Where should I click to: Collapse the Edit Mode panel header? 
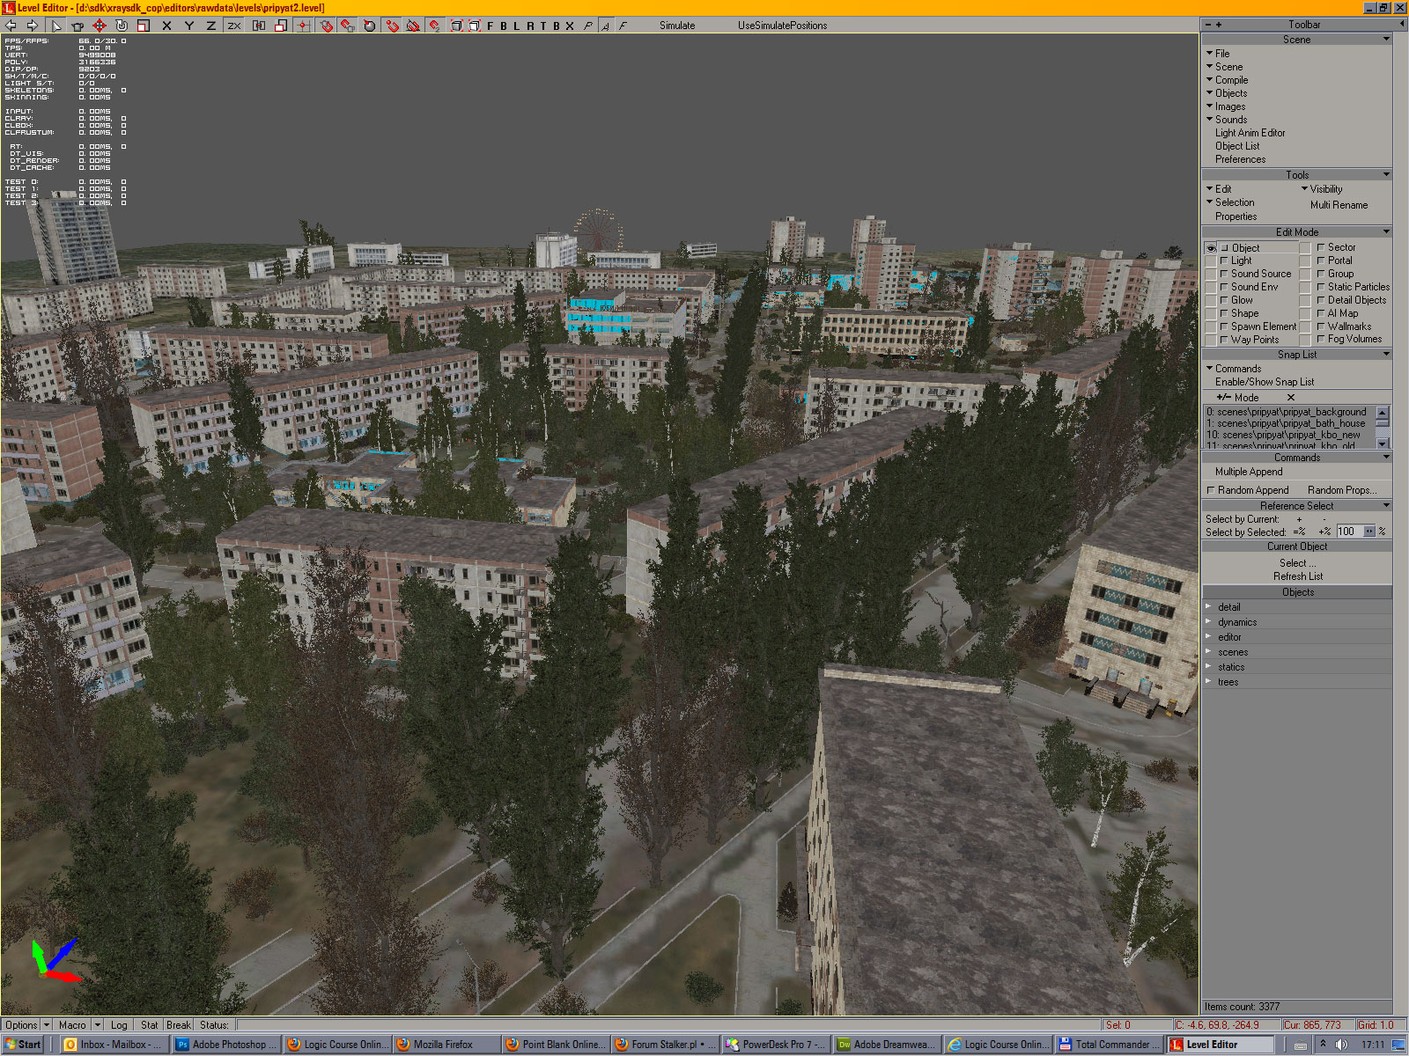point(1297,232)
